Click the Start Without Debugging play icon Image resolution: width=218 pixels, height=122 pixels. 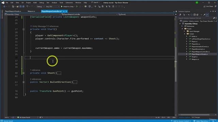[77, 6]
